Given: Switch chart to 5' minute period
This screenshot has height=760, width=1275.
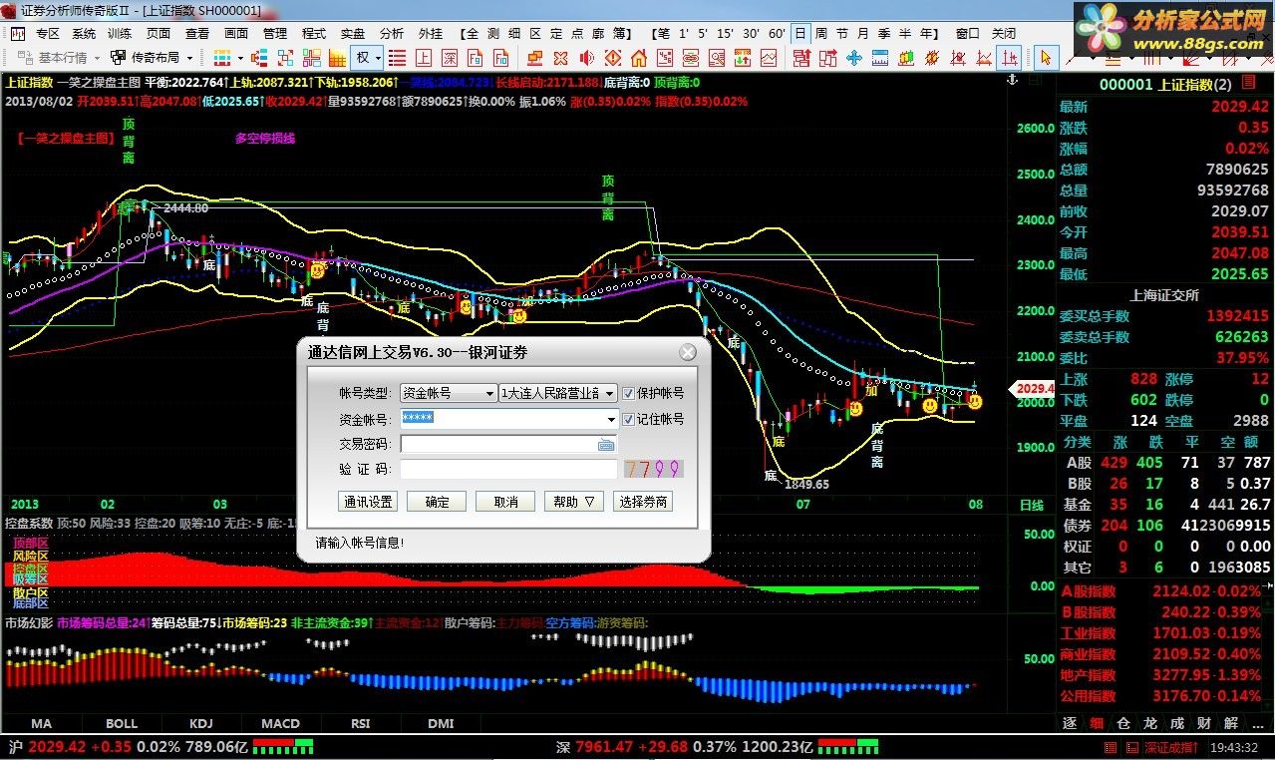Looking at the screenshot, I should tap(705, 33).
